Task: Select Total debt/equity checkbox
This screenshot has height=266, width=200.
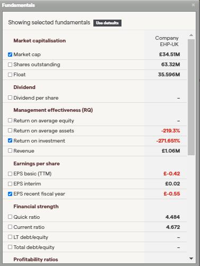Action: coord(10,247)
